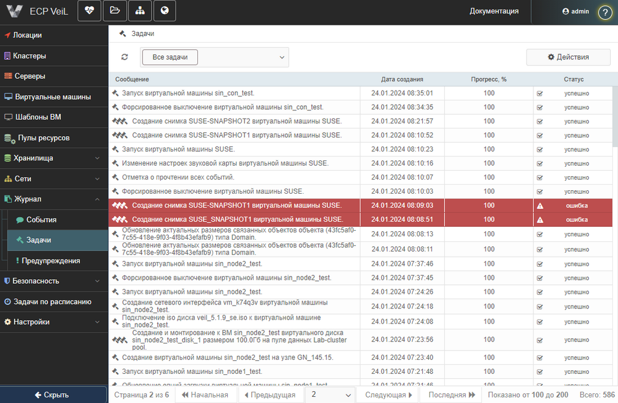Viewport: 618px width, 403px height.
Task: Sort by Дата создания column header
Action: tap(402, 79)
